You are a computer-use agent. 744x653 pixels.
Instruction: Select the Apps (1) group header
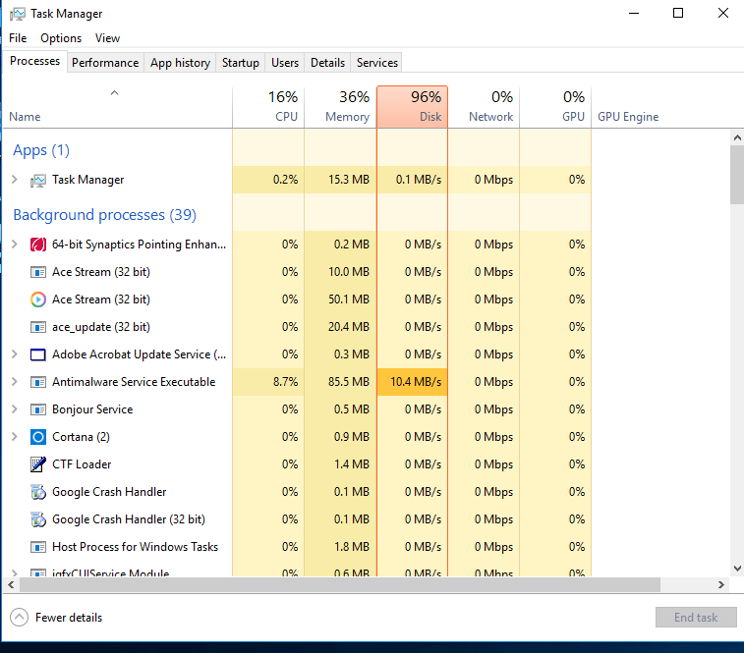(41, 150)
